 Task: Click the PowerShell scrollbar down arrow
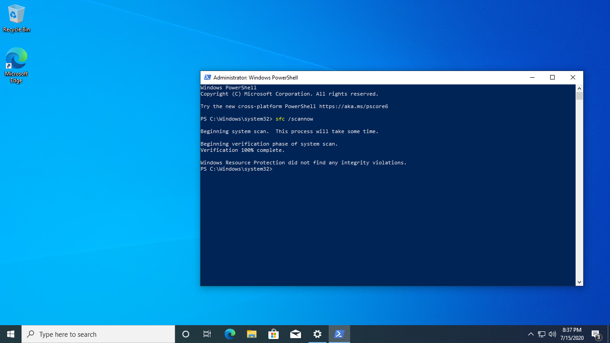click(579, 282)
